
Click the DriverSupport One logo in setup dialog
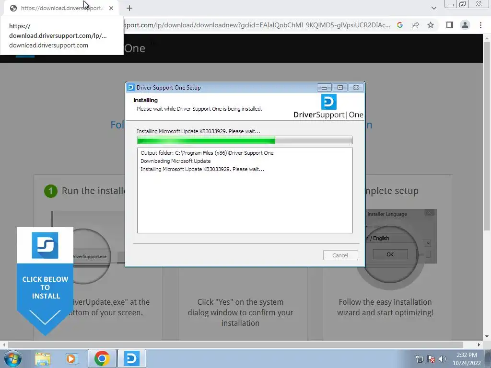point(328,107)
